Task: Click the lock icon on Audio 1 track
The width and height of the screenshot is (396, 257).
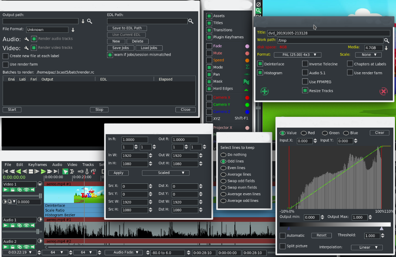Action: (13, 226)
